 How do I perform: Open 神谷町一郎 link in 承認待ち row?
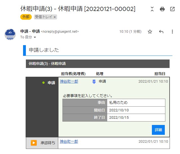click(69, 142)
